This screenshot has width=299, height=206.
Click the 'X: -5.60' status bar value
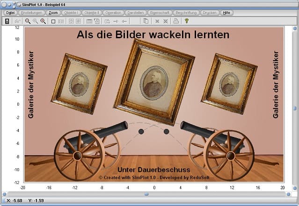15,200
